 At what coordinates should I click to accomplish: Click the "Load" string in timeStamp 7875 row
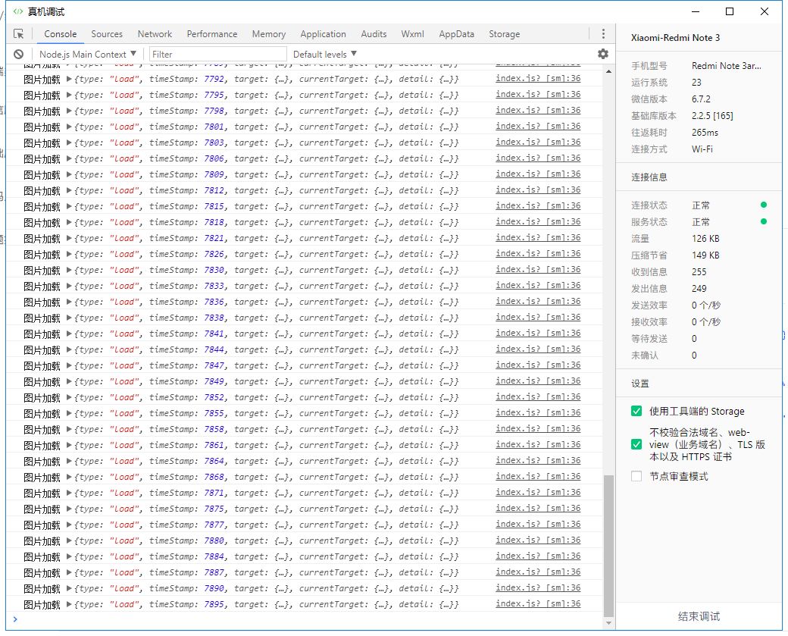tap(124, 509)
